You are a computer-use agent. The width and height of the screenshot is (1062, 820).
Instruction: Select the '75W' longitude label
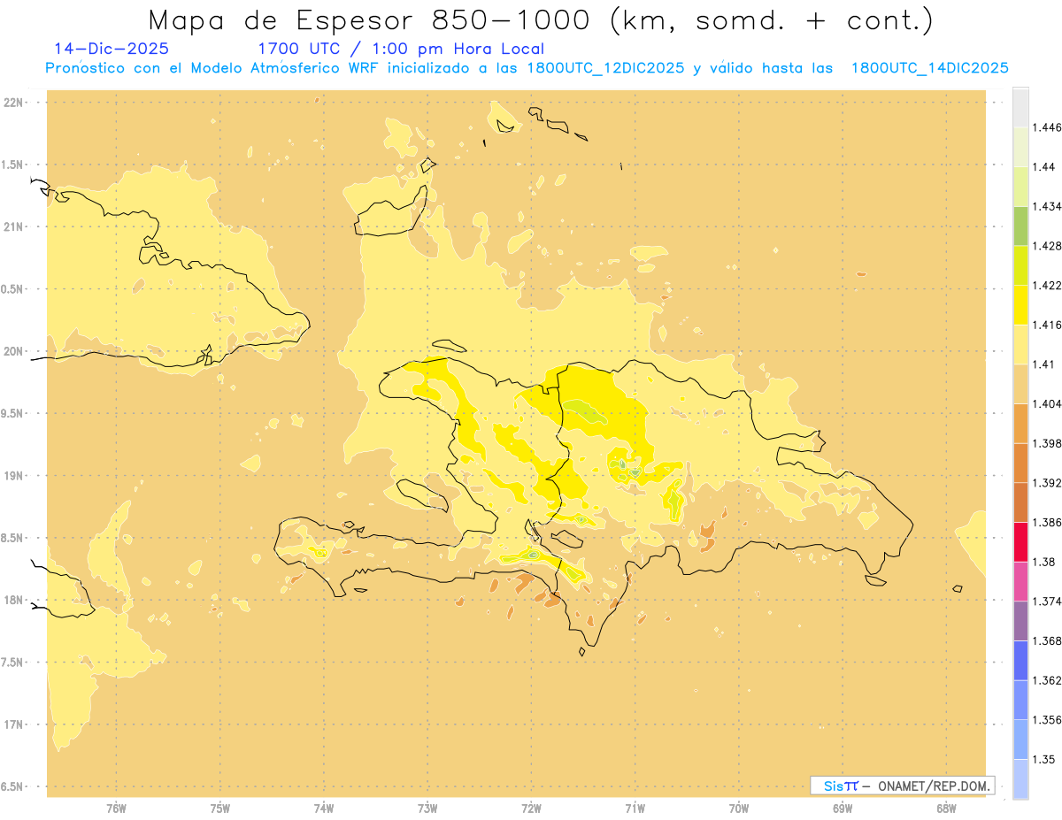219,808
